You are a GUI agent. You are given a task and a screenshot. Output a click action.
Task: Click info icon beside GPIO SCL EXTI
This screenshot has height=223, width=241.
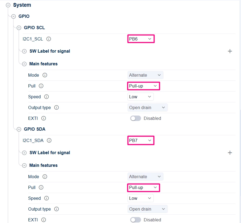(43, 118)
